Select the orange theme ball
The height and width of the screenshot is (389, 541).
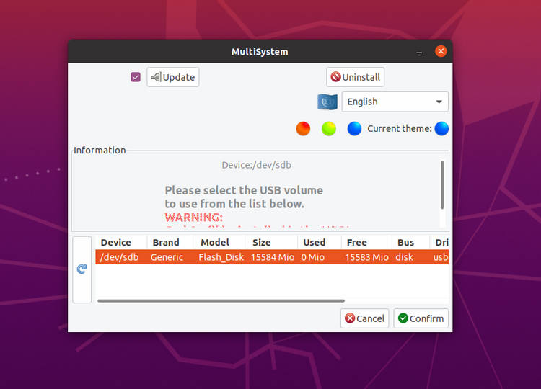pyautogui.click(x=303, y=129)
